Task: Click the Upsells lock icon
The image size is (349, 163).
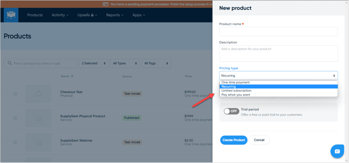Action: (x=92, y=15)
